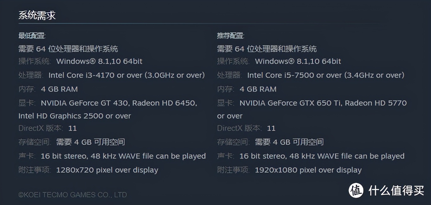Click the Intel Core i5-7500 processor line
Image resolution: width=431 pixels, height=205 pixels.
pyautogui.click(x=325, y=75)
